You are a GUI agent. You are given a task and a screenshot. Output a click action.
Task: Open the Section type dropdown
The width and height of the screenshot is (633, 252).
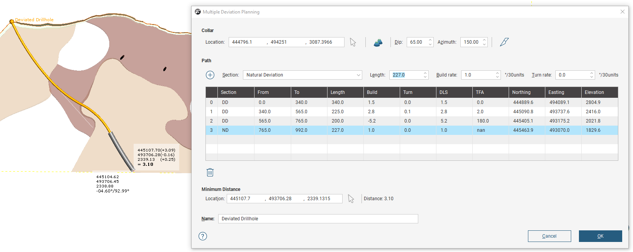302,75
